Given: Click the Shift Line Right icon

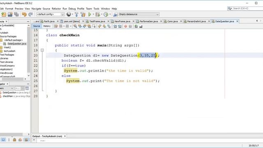Looking at the screenshot, I should point(120,26).
